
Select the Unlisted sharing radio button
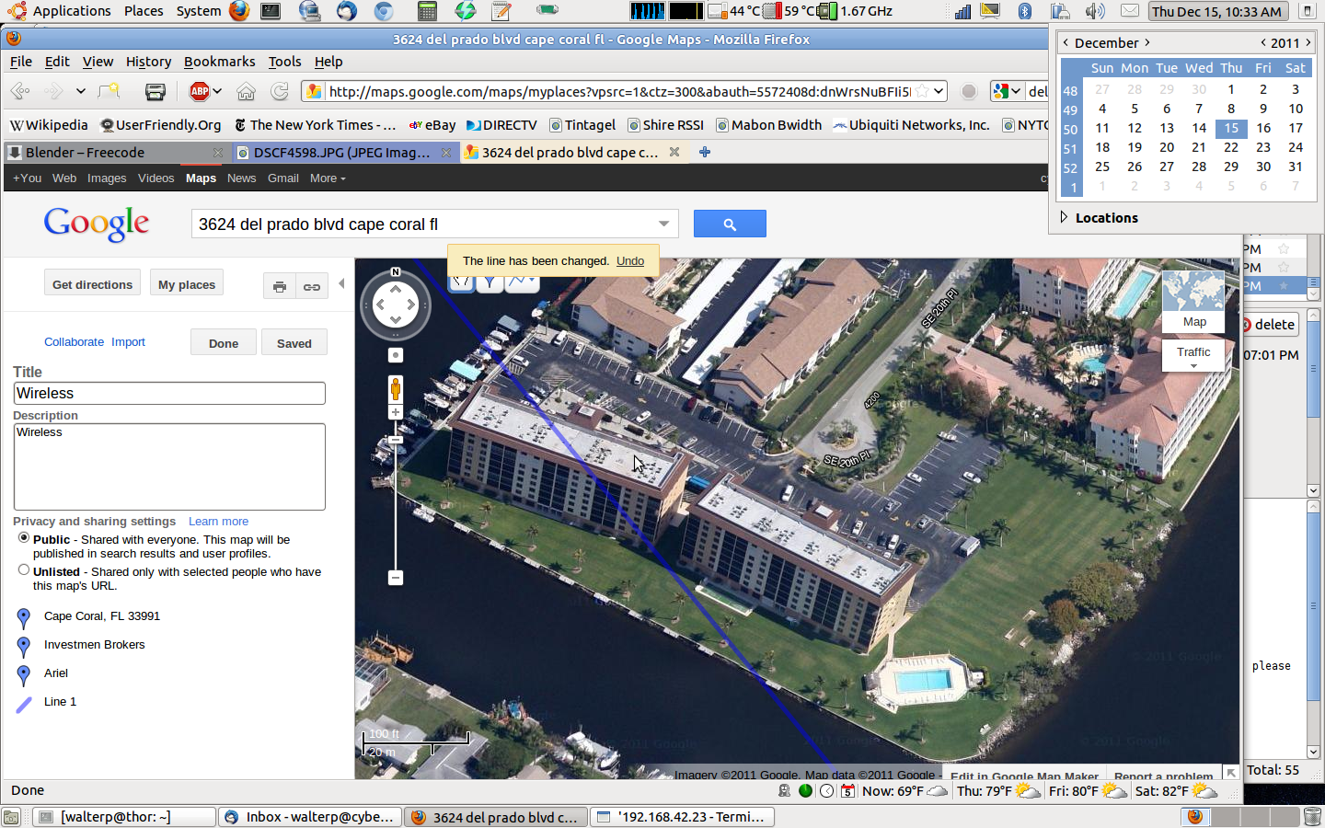click(x=24, y=570)
